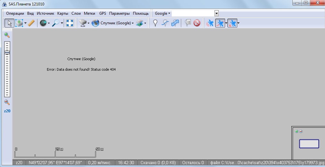
Task: Click the magnifier go-to tool
Action: coord(55,23)
